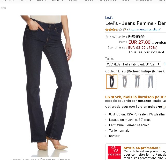166x160 pixels.
Task: Click the struck-through EUR 90,00 price
Action: pos(136,37)
